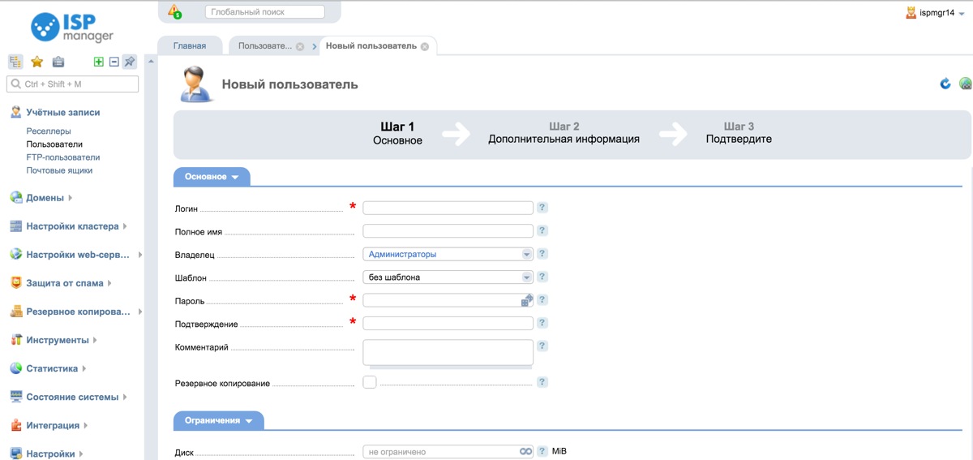973x460 pixels.
Task: Open help for the Владелец field
Action: point(542,254)
